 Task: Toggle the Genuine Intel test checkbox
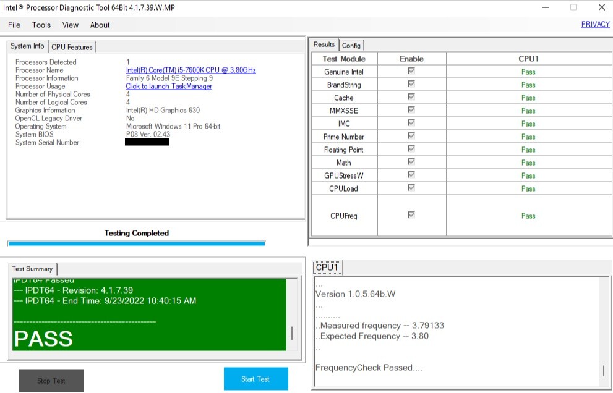[411, 70]
